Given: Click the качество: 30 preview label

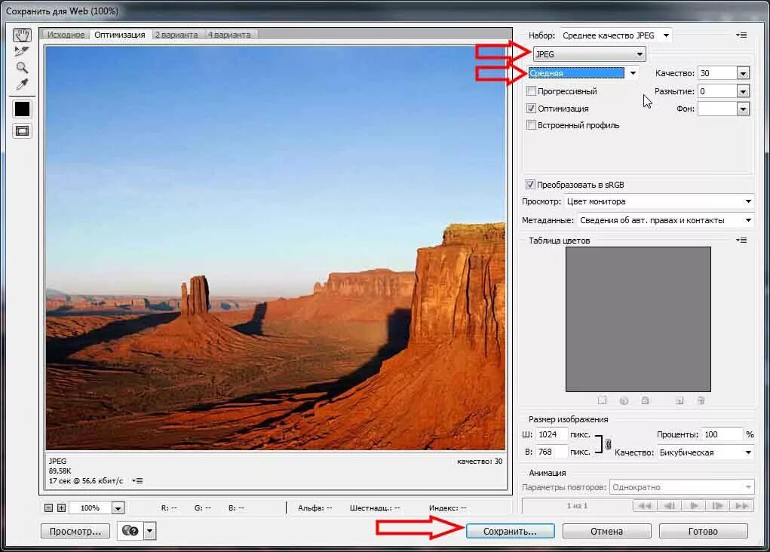Looking at the screenshot, I should coord(480,462).
